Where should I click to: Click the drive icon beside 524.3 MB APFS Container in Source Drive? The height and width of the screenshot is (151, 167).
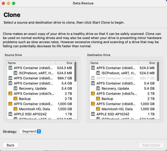(10, 68)
